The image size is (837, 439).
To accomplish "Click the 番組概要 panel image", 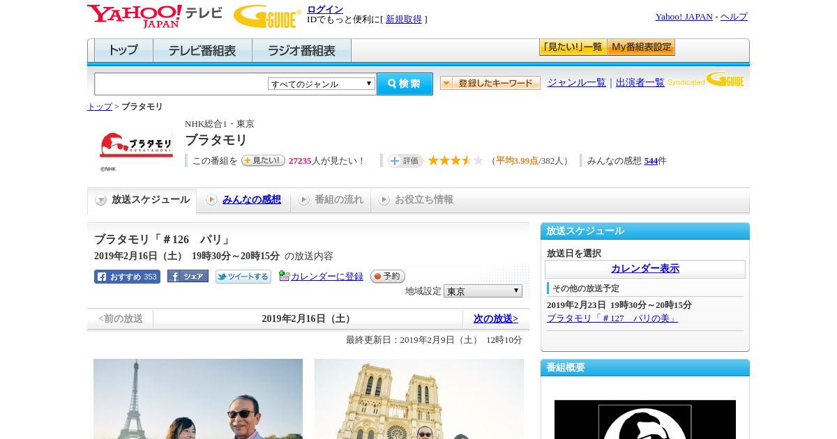I will [645, 419].
